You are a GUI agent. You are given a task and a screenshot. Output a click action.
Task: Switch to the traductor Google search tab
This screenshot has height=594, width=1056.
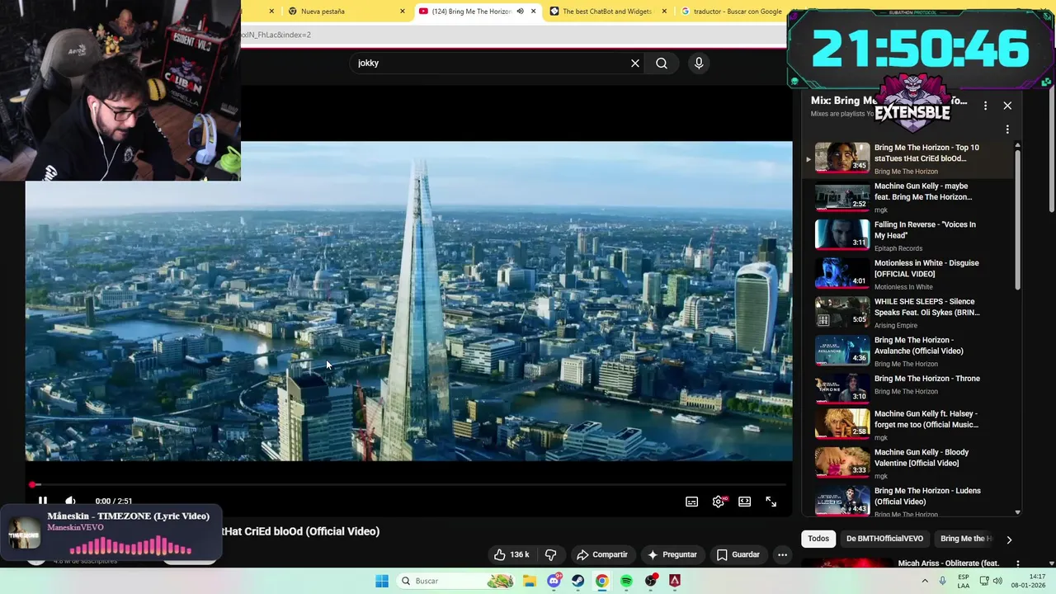(x=731, y=12)
